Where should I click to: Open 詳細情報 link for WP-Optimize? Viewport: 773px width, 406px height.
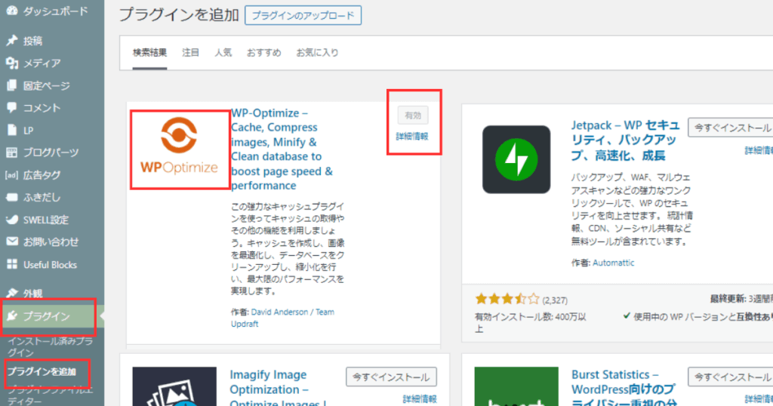(x=412, y=137)
